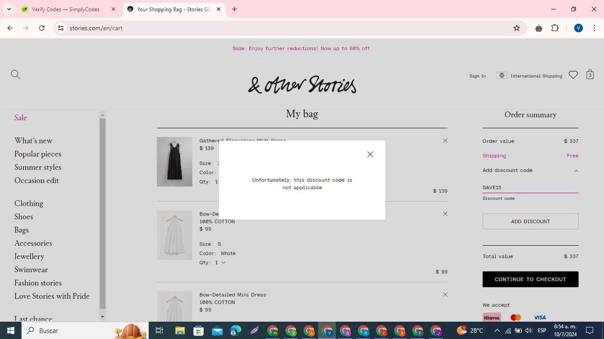This screenshot has width=604, height=339.
Task: Open the Shoes category
Action: coord(24,217)
